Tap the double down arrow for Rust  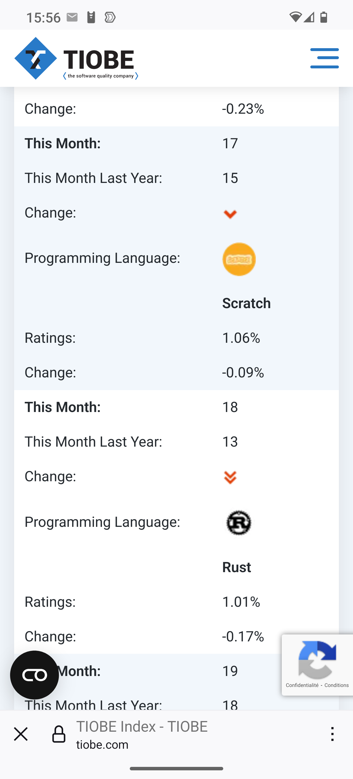coord(230,478)
